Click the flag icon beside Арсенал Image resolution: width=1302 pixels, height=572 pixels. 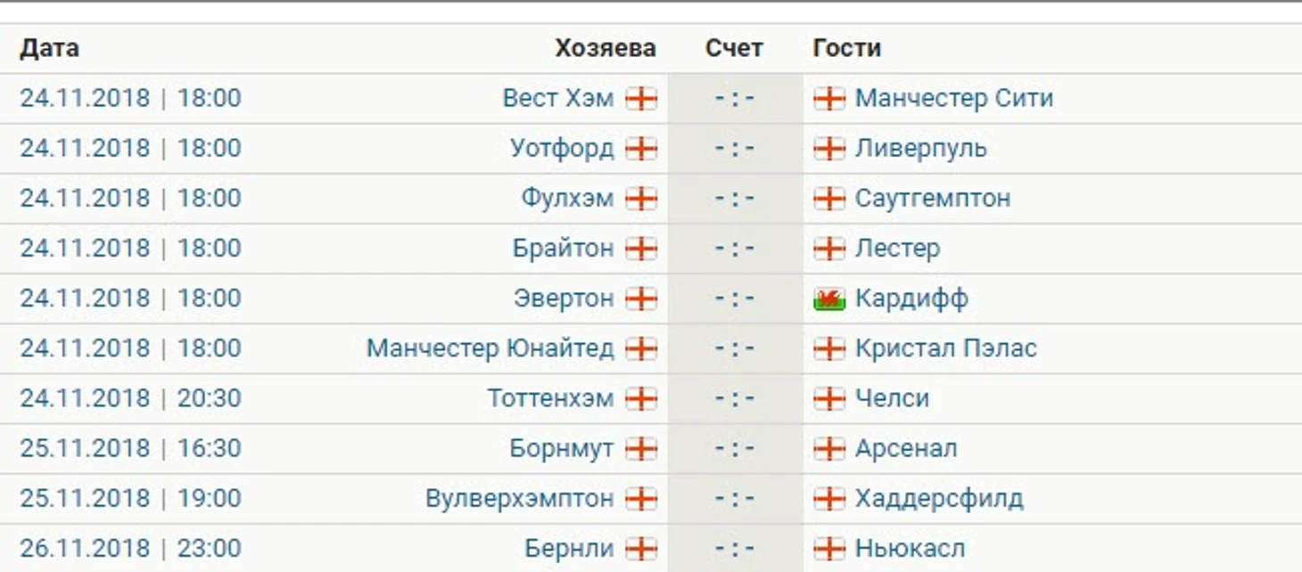829,447
